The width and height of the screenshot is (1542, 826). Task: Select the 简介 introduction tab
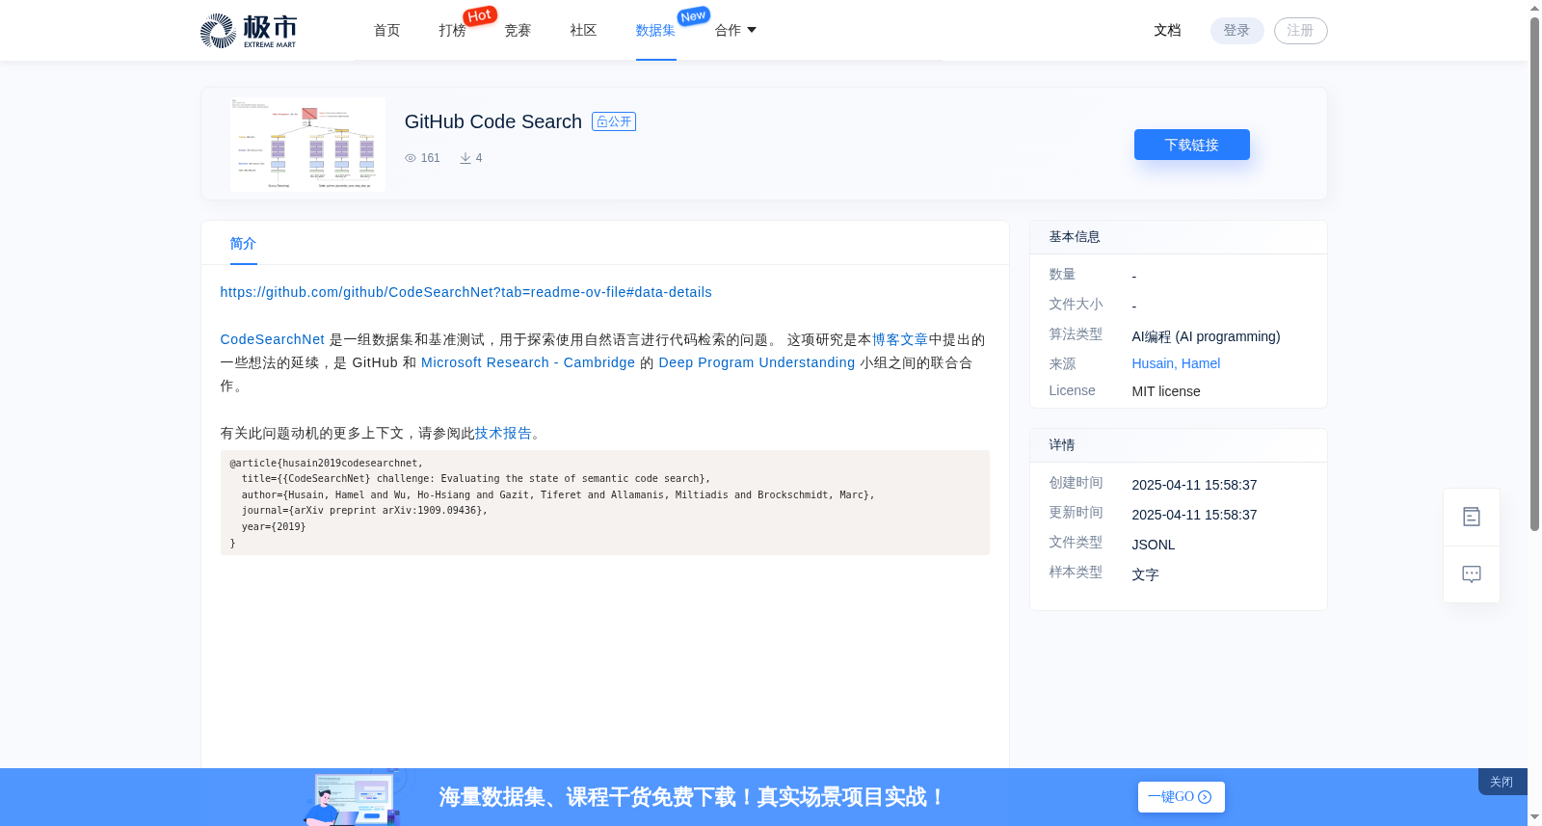click(243, 244)
